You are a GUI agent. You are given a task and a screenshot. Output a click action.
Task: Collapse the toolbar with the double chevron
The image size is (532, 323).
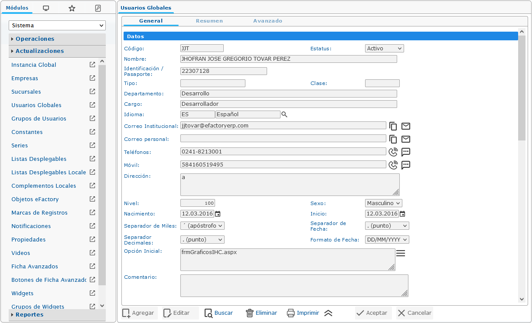pyautogui.click(x=328, y=313)
